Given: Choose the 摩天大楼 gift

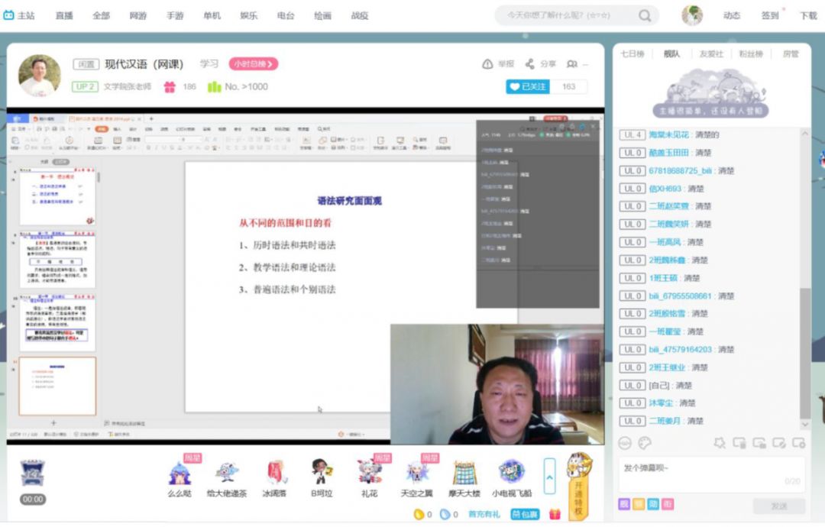Looking at the screenshot, I should click(464, 474).
